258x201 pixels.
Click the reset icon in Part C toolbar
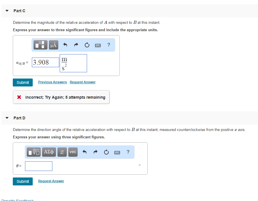point(87,45)
